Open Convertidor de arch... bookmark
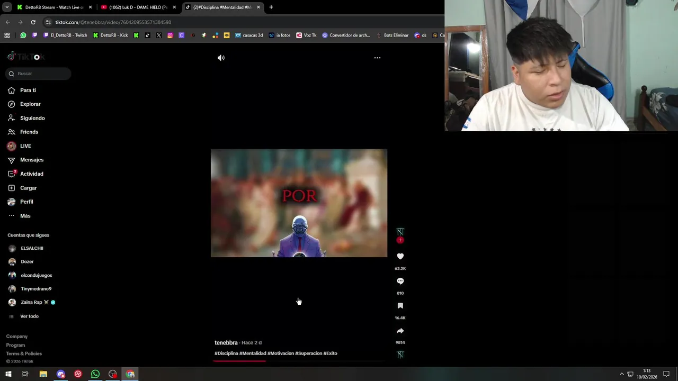Viewport: 678px width, 381px height. pyautogui.click(x=346, y=35)
